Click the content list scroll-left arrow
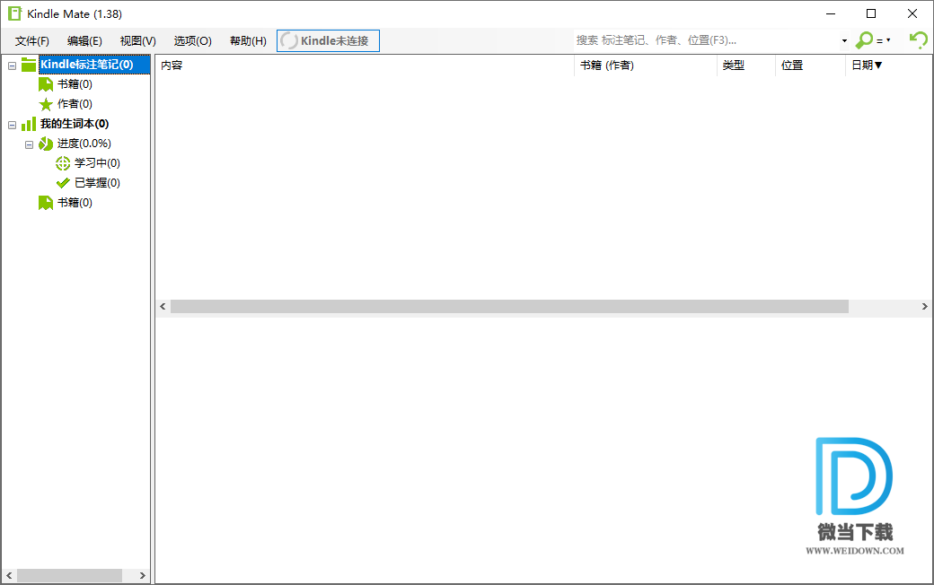This screenshot has width=934, height=585. (163, 307)
